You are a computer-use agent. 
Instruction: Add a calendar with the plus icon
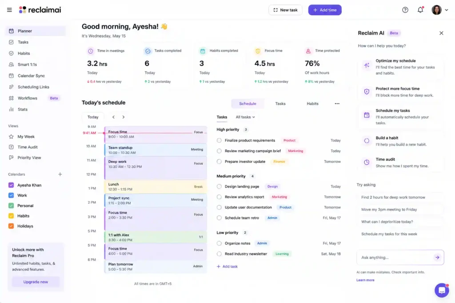click(60, 174)
